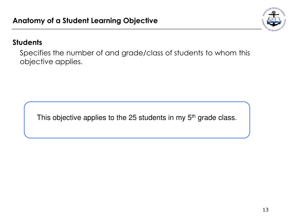
Task: Click the Rhode Island Board of Regents seal
Action: pyautogui.click(x=274, y=20)
